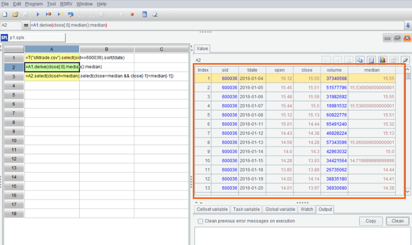
Task: Open a file using the folder icon
Action: point(15,14)
